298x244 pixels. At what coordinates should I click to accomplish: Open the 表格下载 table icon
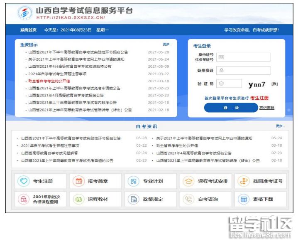pyautogui.click(x=244, y=199)
